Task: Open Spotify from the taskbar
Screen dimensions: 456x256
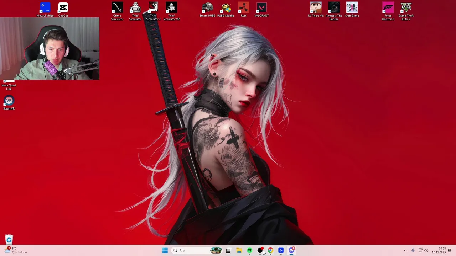Action: click(249, 250)
